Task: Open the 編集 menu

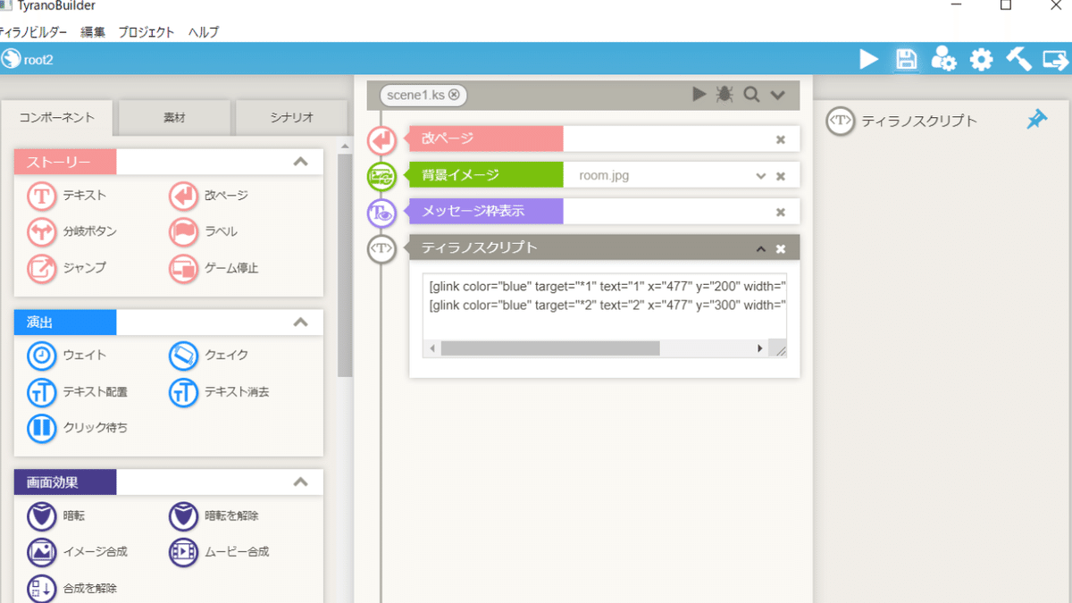Action: point(93,32)
